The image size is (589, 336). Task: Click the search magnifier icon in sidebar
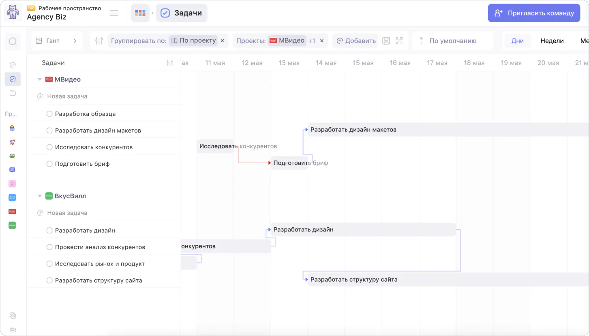13,41
